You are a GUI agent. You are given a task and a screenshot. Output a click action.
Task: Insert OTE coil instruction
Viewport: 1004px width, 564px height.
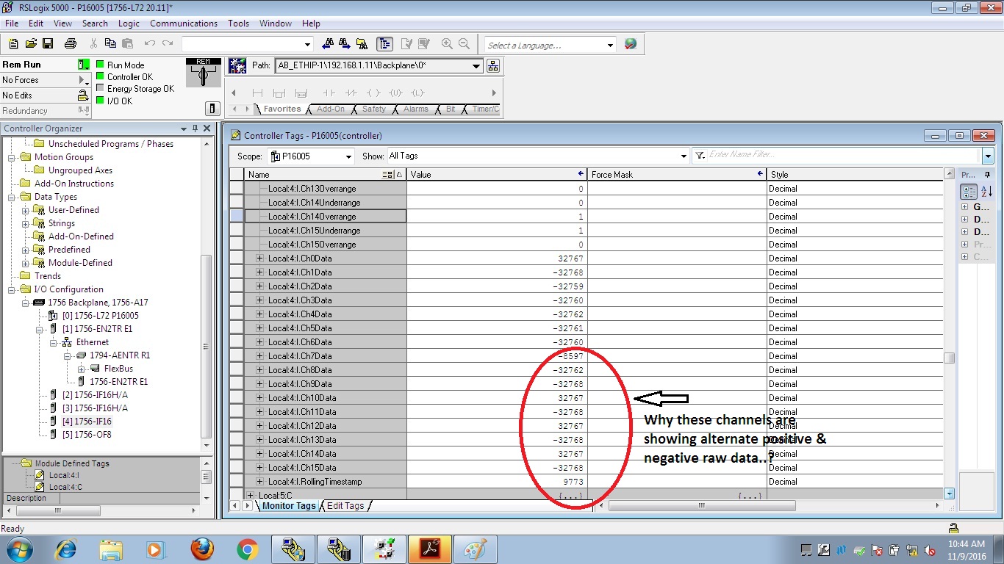(x=373, y=93)
